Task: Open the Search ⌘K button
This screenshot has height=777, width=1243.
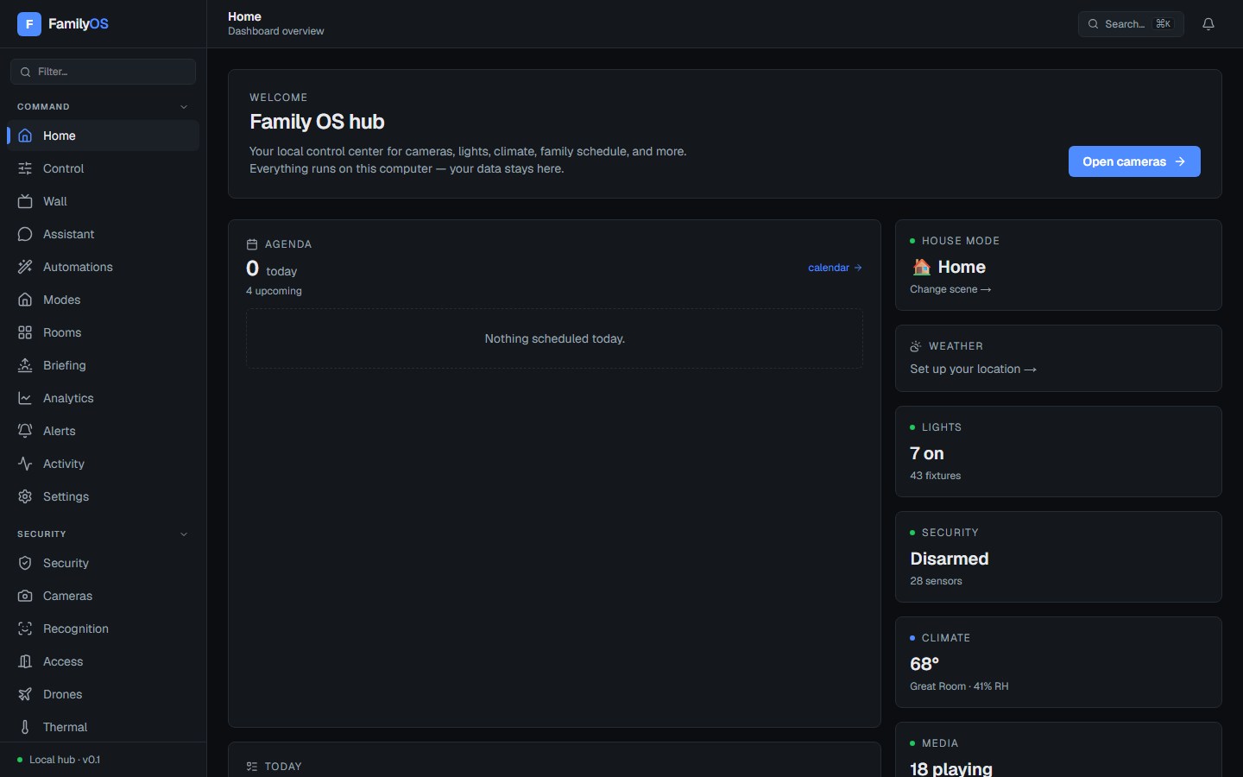Action: tap(1131, 24)
